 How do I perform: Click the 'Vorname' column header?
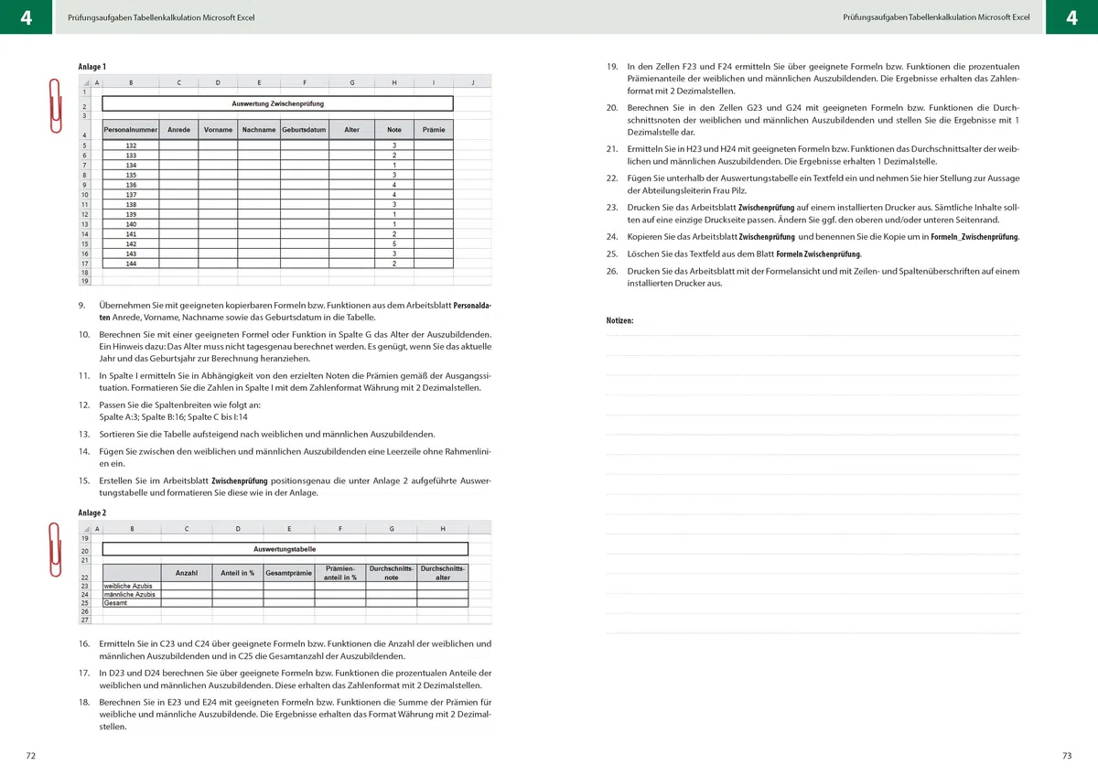point(219,130)
